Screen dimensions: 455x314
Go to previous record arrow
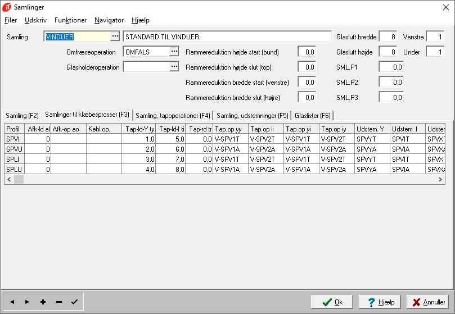12,302
